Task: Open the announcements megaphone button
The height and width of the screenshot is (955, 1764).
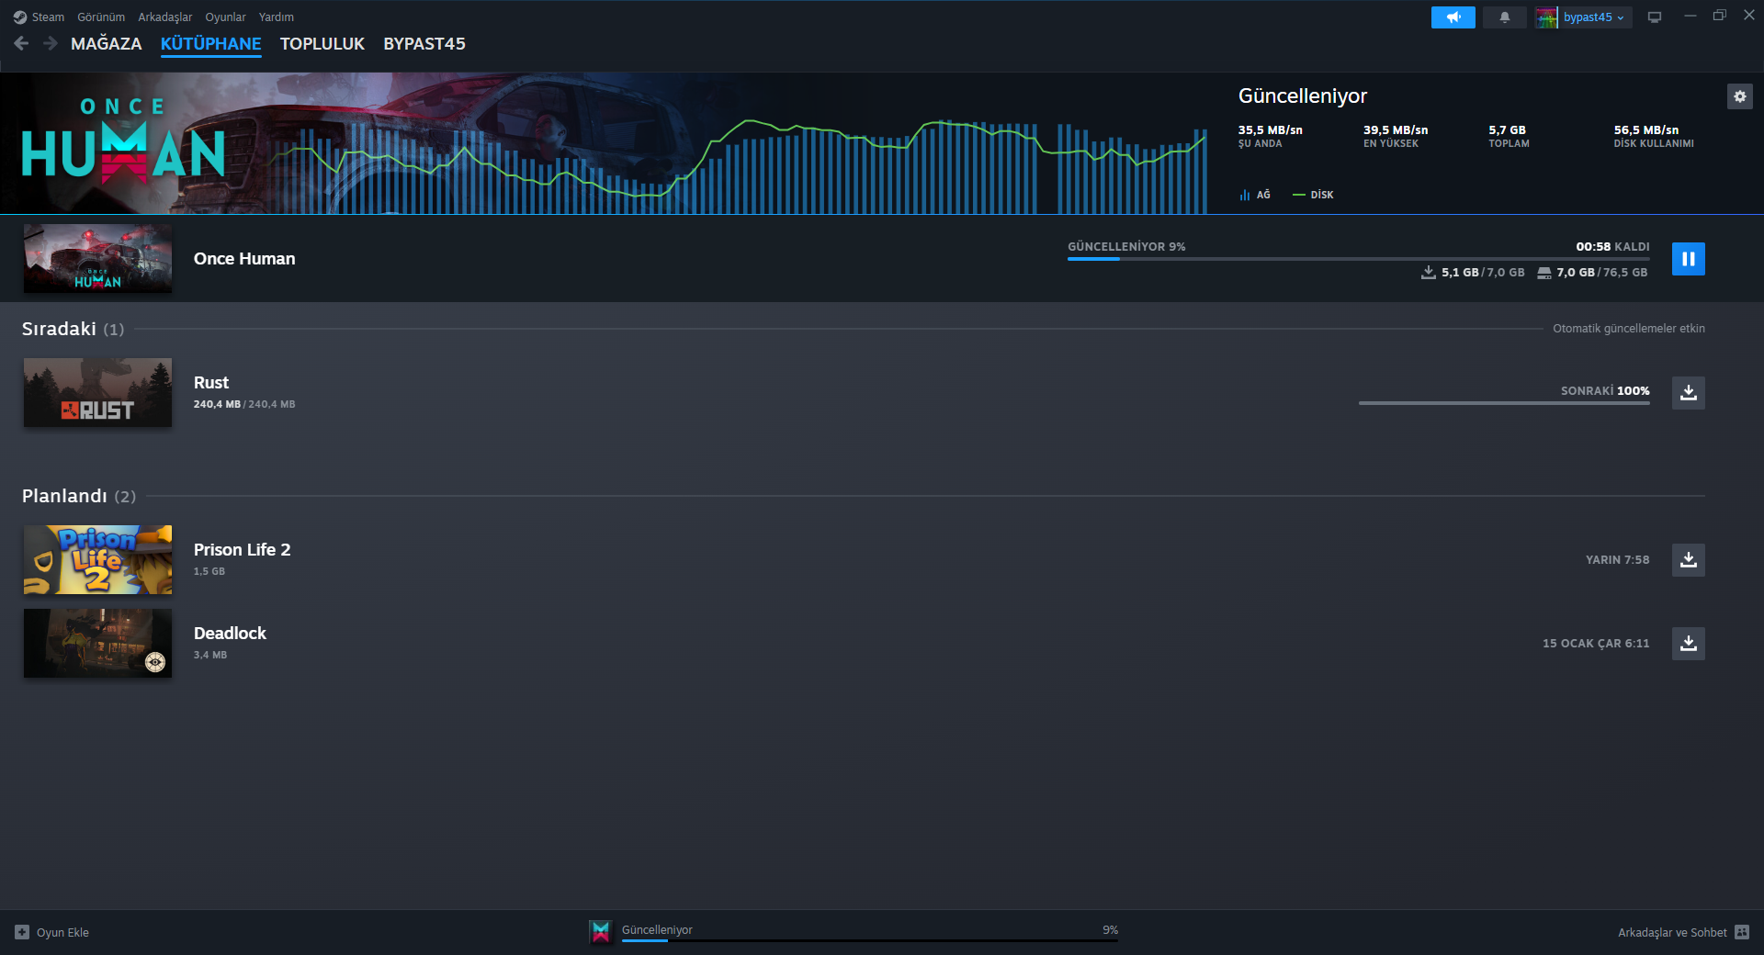Action: click(x=1453, y=17)
